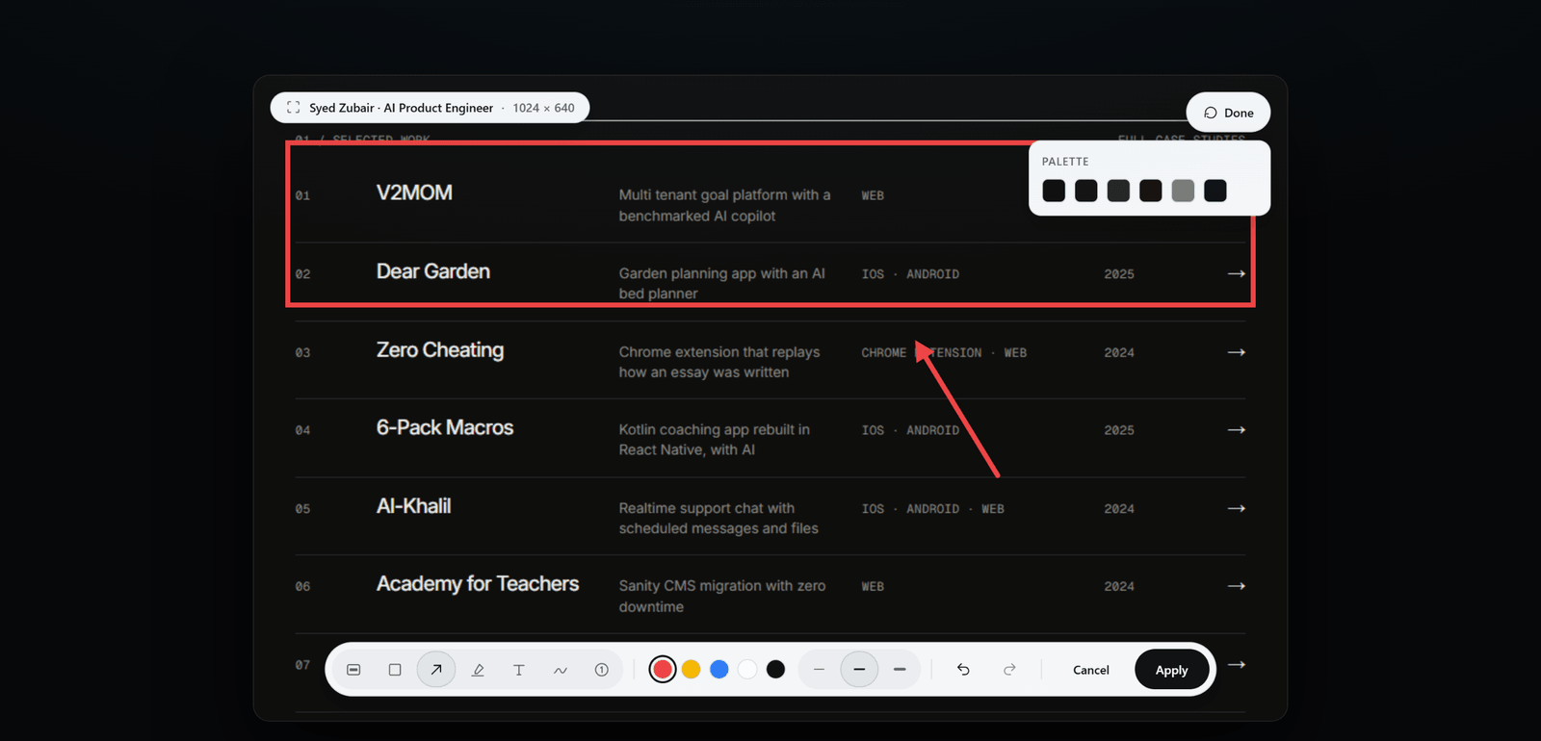Pick the text annotation tool

click(519, 670)
